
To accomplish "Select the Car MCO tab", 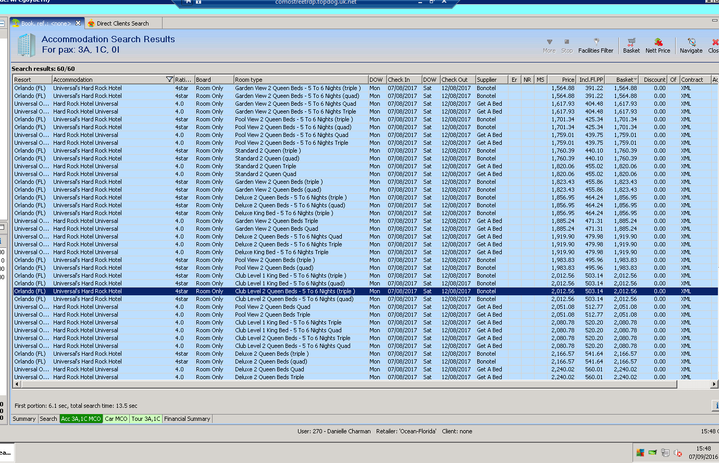I will (x=116, y=419).
